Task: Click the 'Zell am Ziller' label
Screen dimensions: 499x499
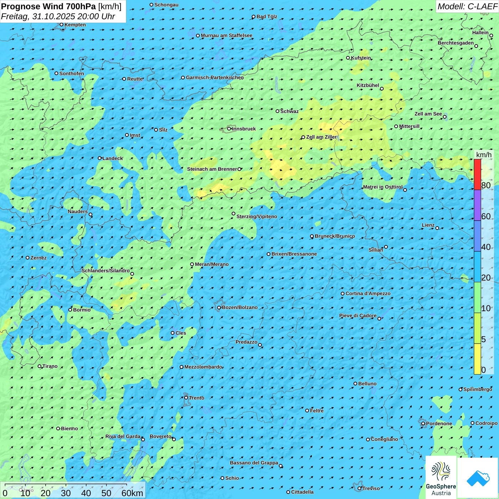Action: point(321,137)
